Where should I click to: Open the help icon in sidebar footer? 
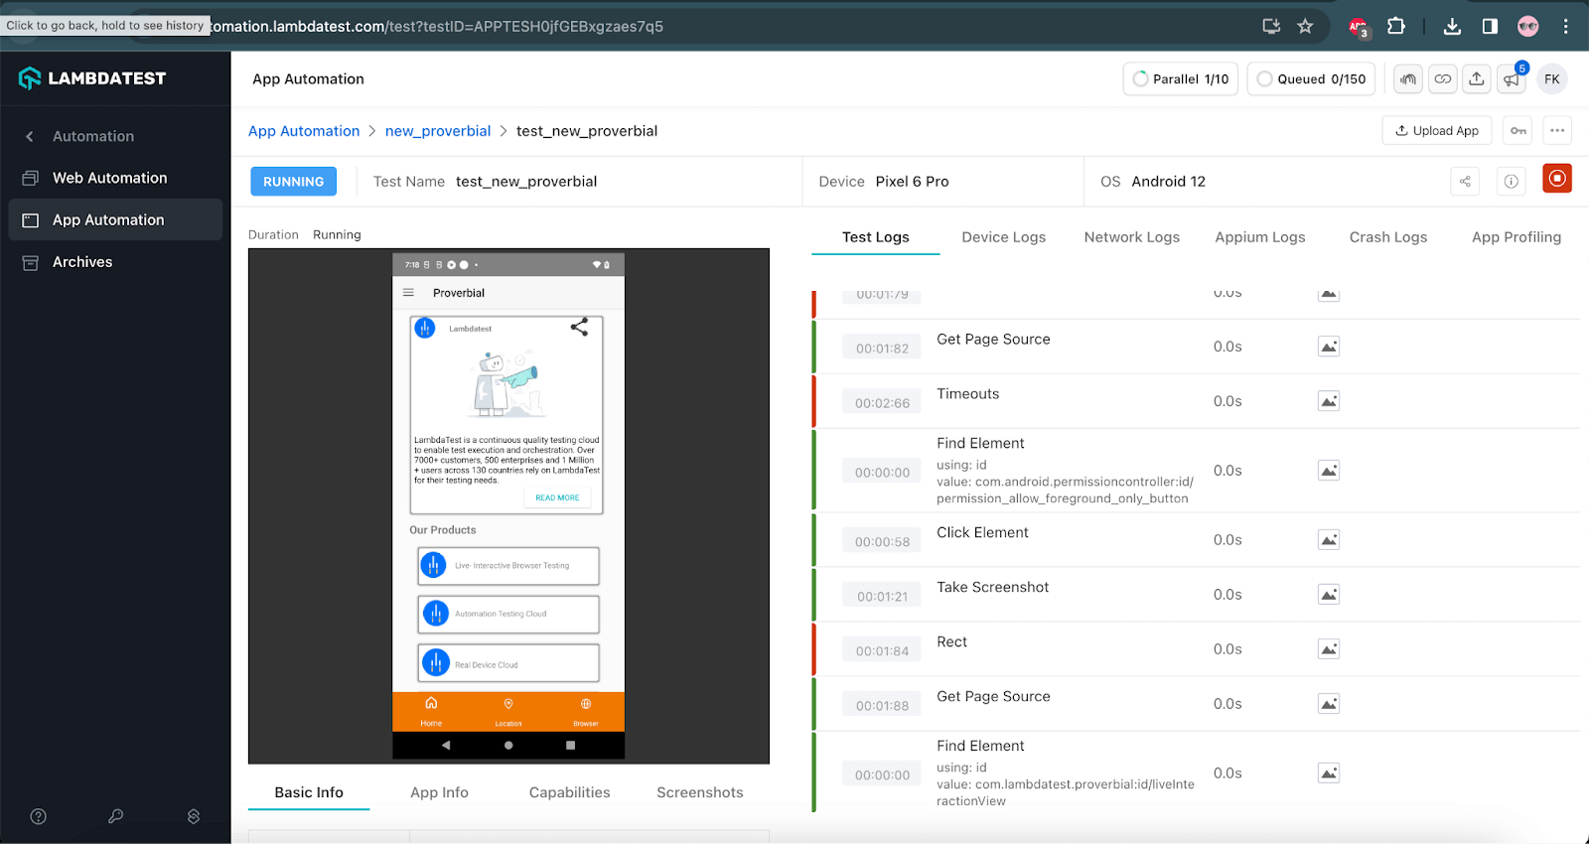[39, 816]
